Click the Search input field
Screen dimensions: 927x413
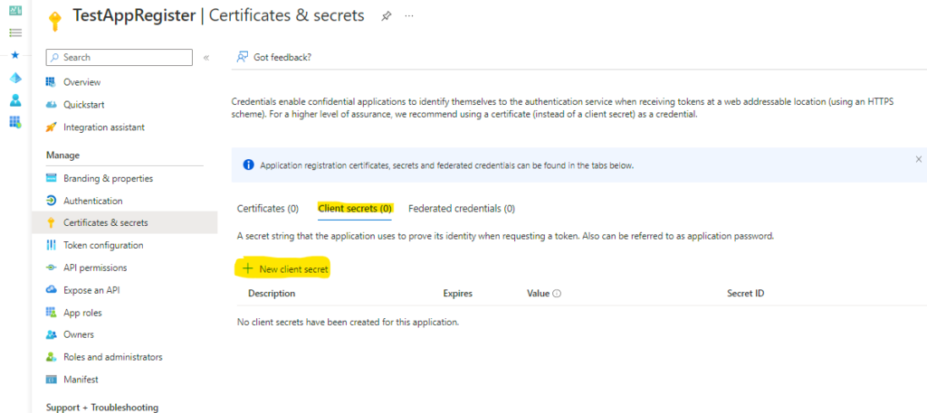[119, 57]
